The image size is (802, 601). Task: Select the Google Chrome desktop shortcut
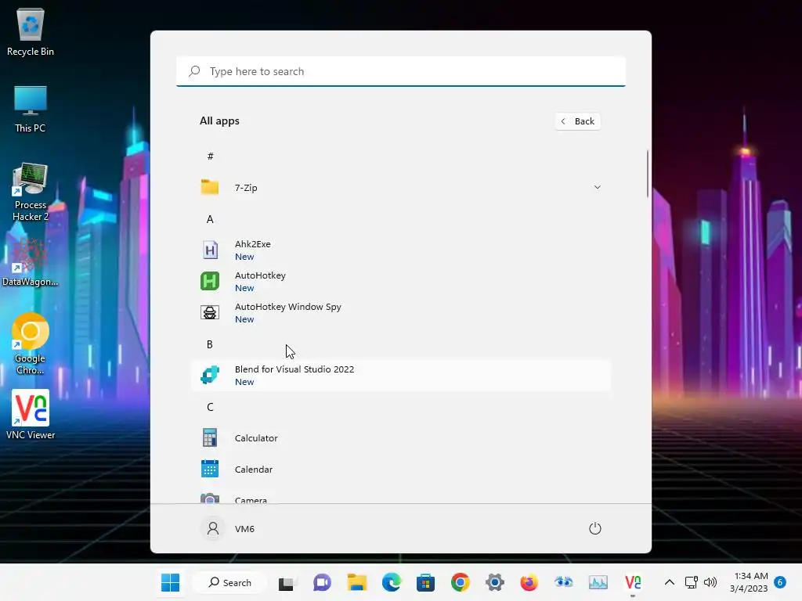pos(31,344)
